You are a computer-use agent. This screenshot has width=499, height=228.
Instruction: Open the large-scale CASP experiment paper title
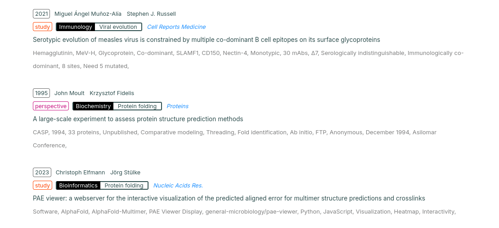click(x=138, y=119)
